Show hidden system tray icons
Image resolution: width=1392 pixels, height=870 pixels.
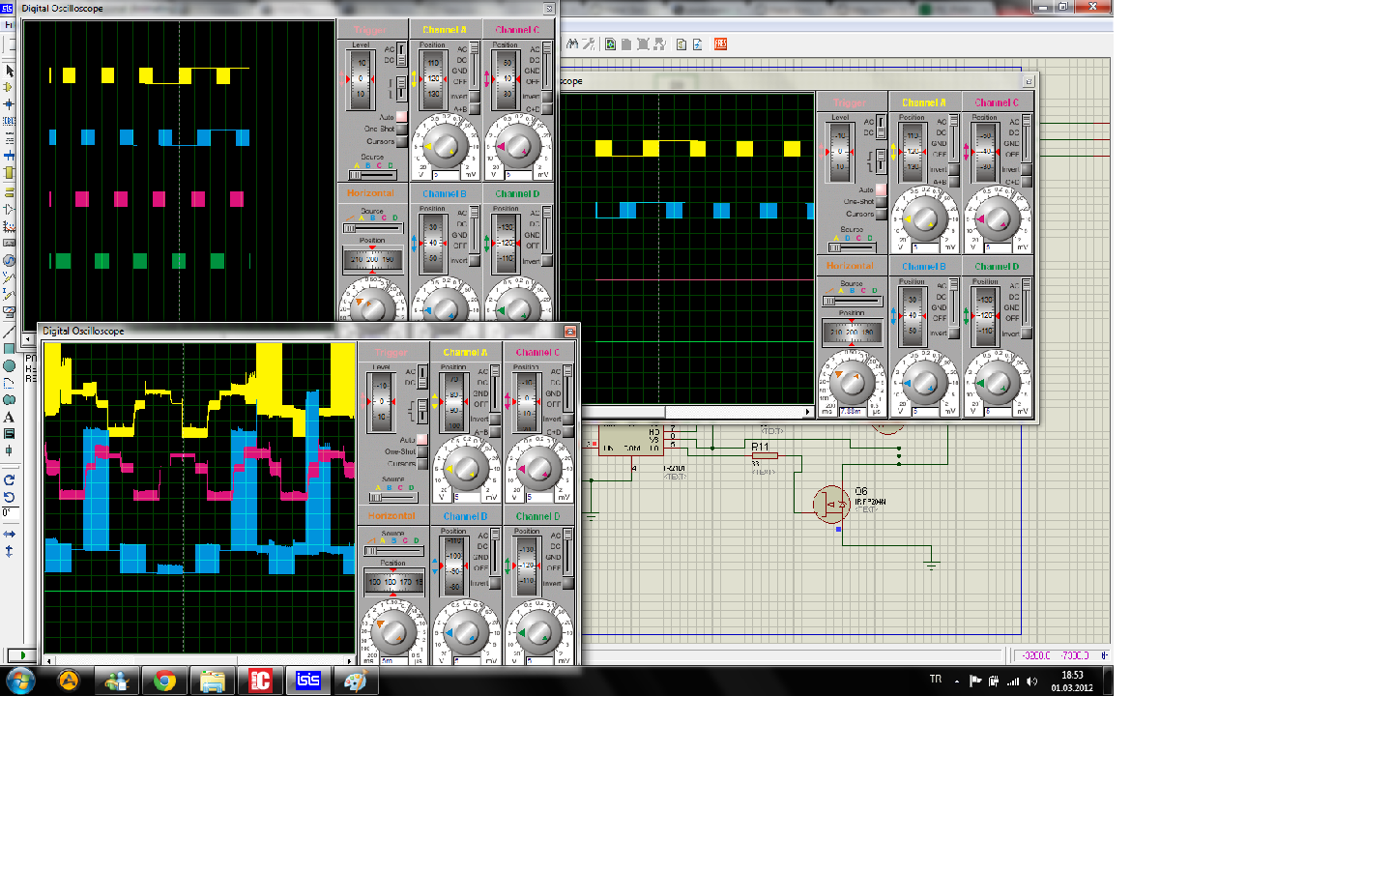tap(957, 681)
